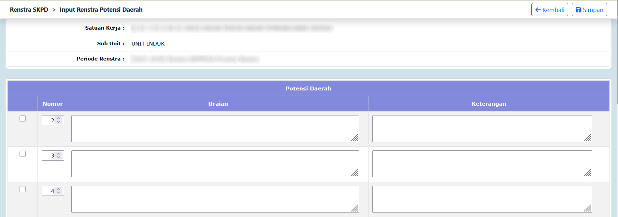The height and width of the screenshot is (217, 618).
Task: Click the back arrow icon on Kembali
Action: 538,9
